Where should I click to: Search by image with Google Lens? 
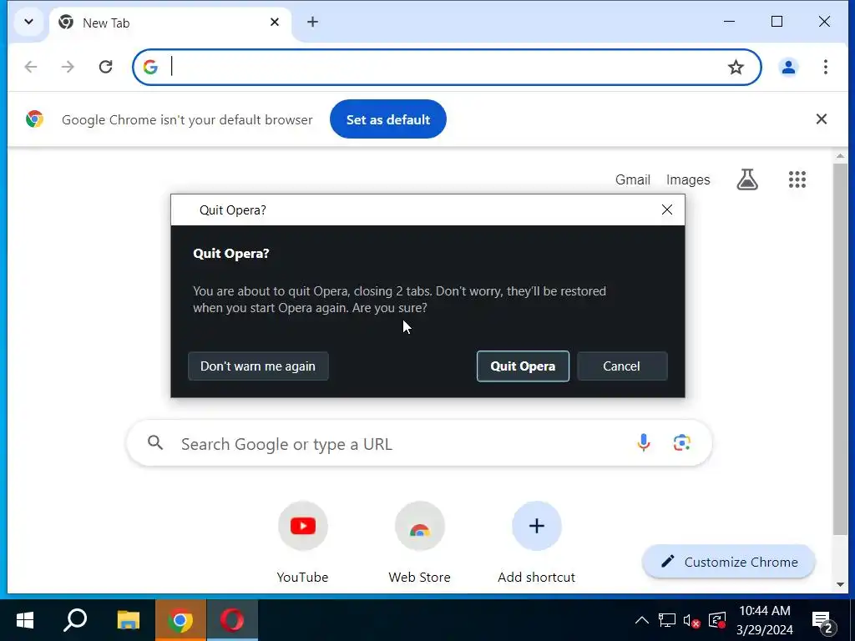click(x=681, y=442)
